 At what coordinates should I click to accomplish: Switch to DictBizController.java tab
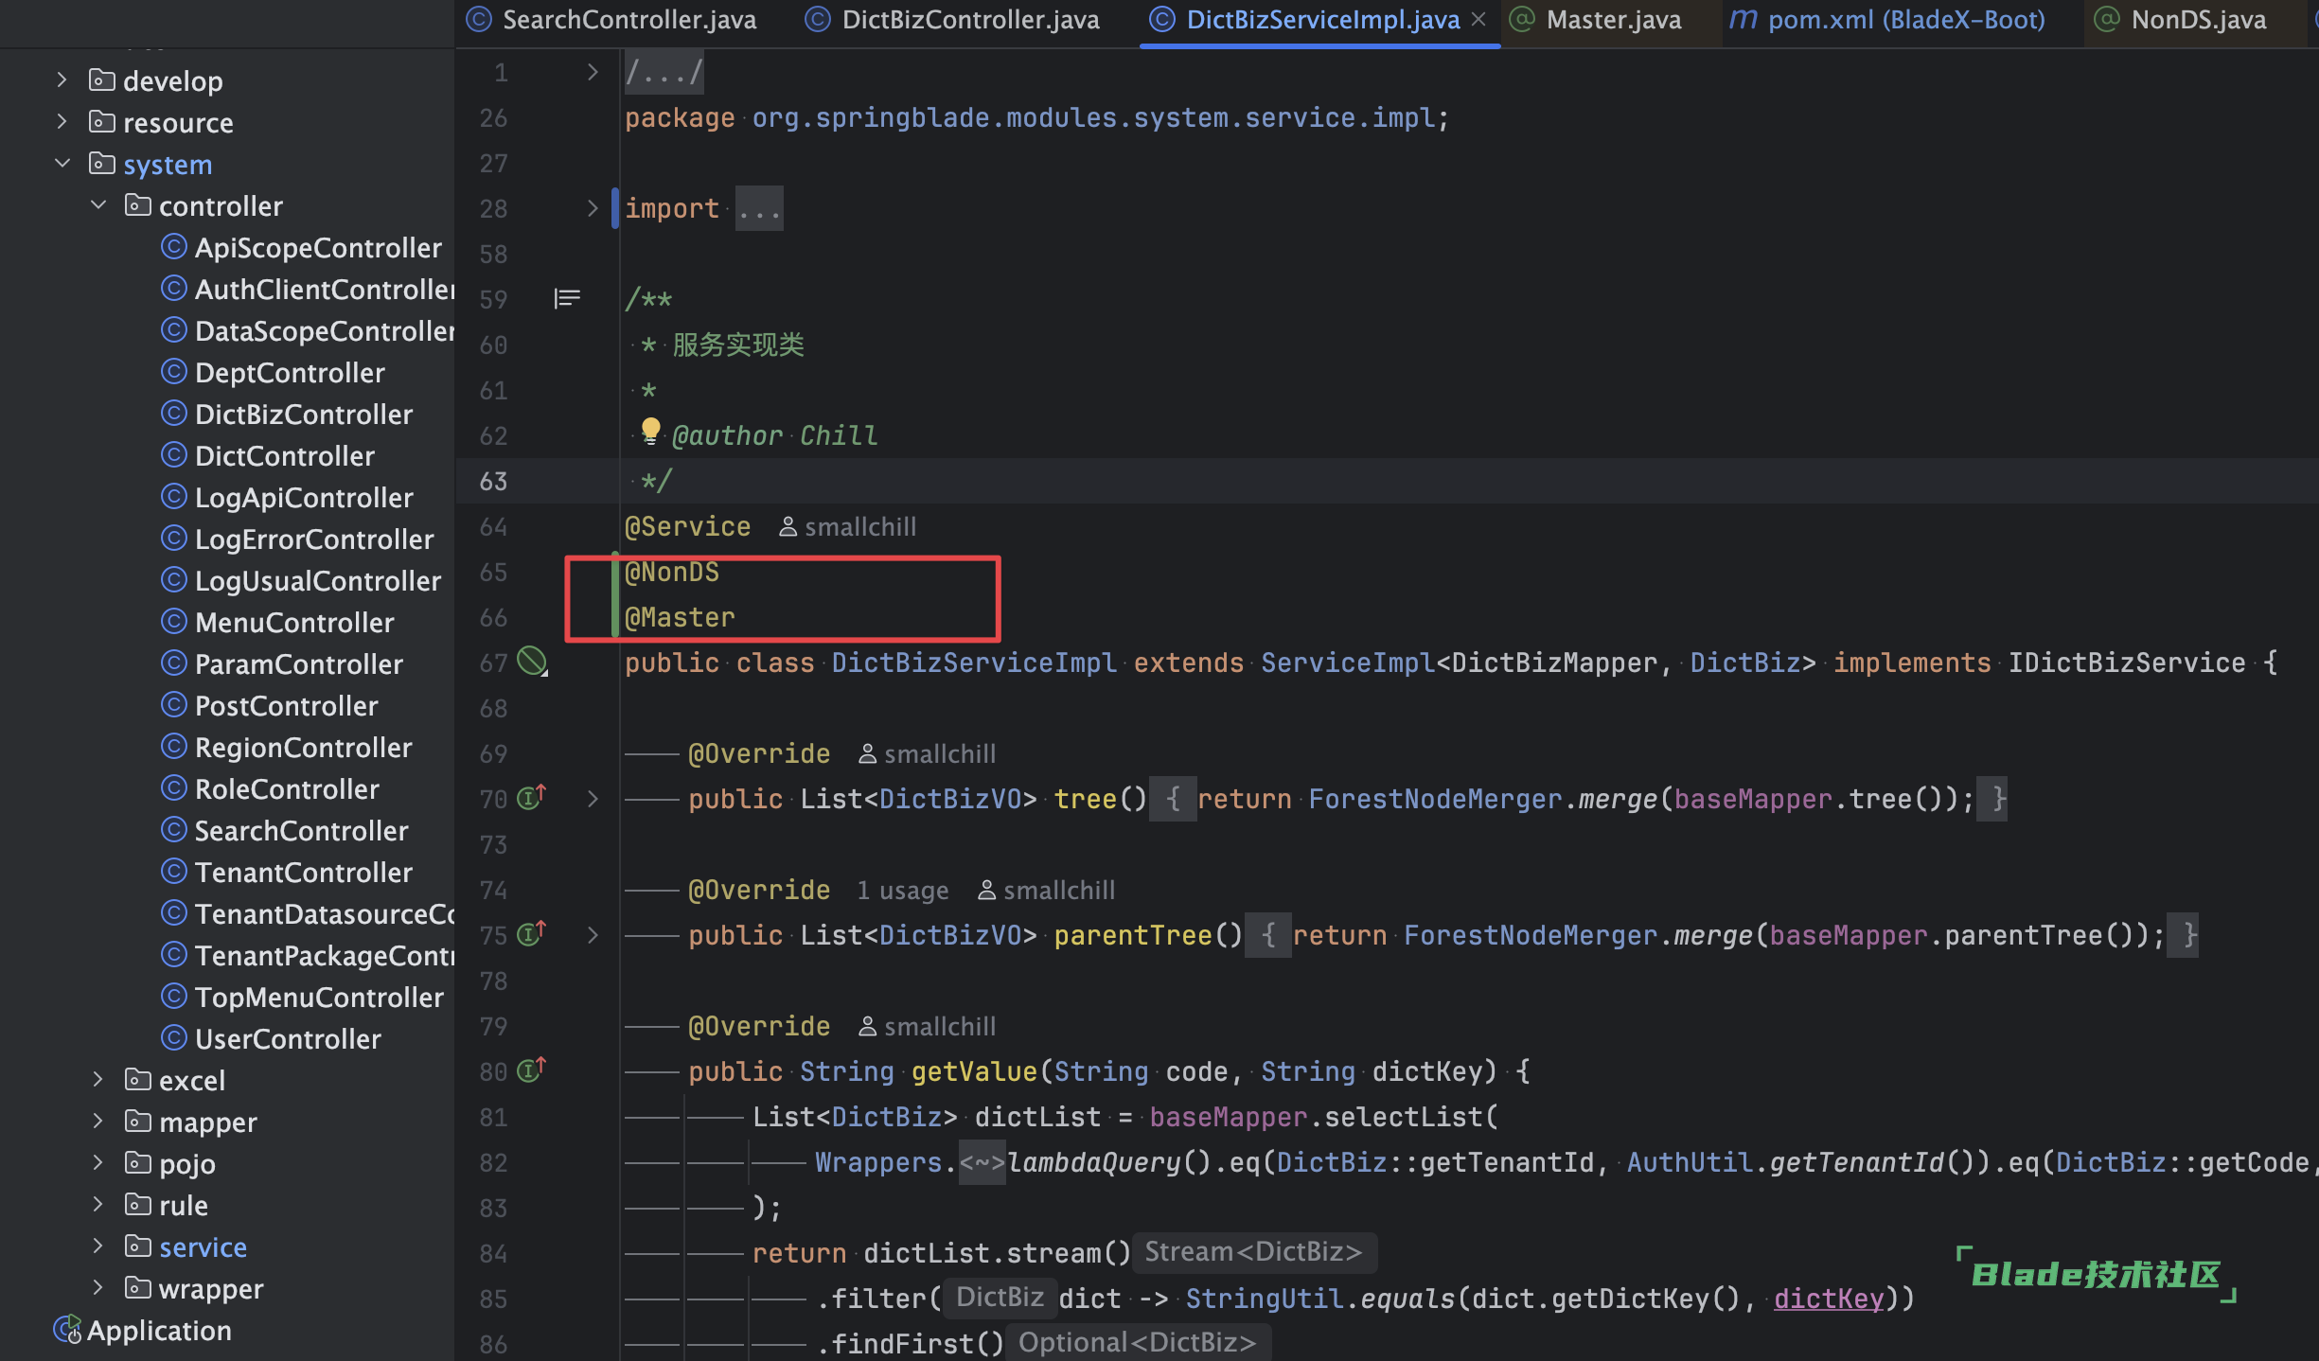click(x=952, y=20)
